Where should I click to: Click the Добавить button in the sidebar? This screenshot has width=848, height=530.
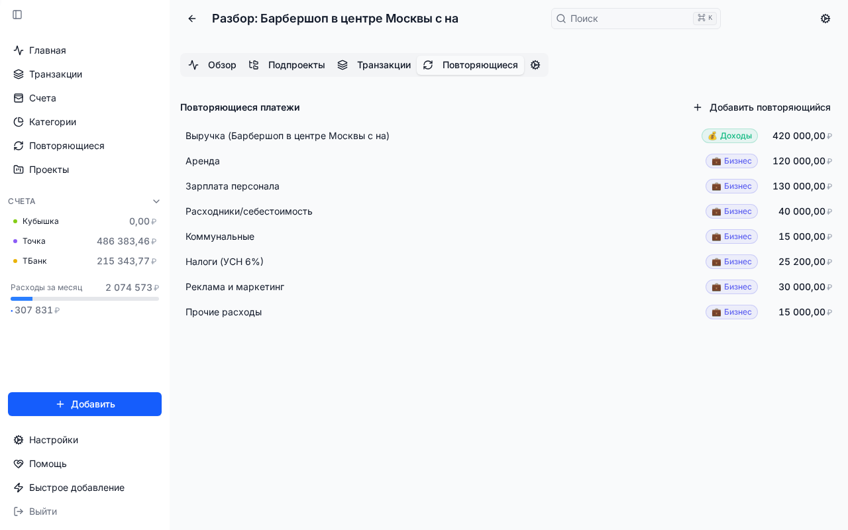(x=85, y=404)
